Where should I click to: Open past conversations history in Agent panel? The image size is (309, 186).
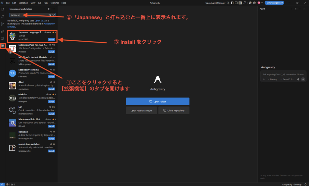pos(296,9)
